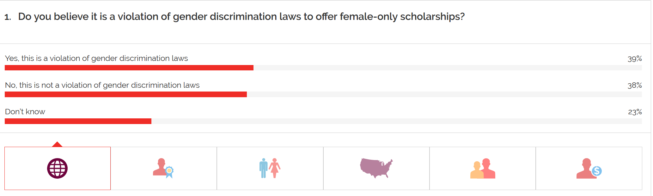Screen dimensions: 653x196
Task: Click the red bar for the No answer
Action: pyautogui.click(x=126, y=94)
